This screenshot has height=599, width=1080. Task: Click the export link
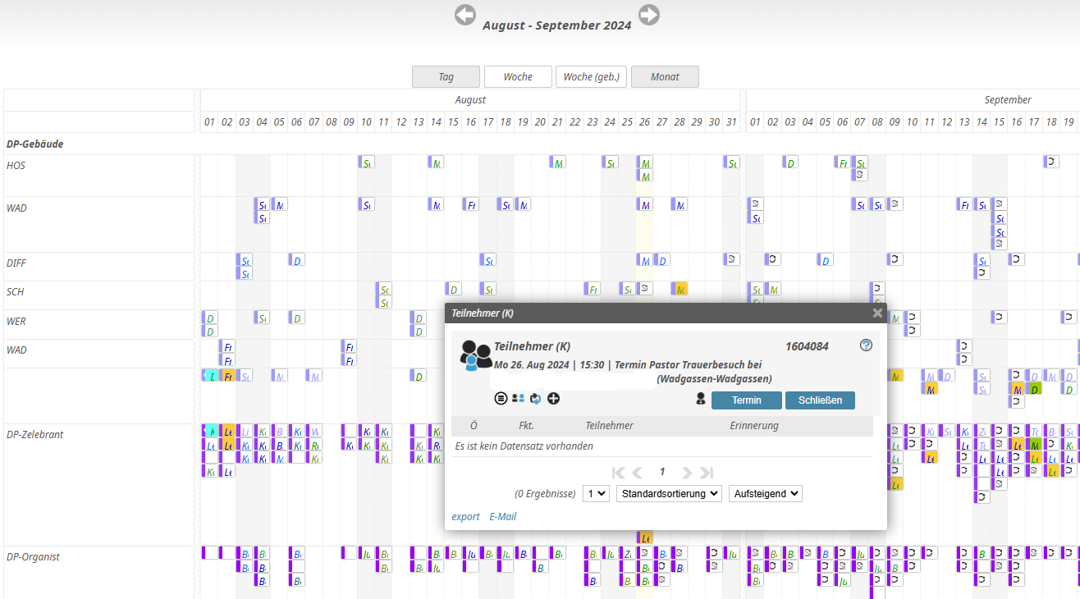465,517
